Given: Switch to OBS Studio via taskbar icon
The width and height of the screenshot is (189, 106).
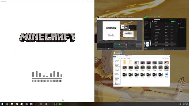Looking at the screenshot, I should pyautogui.click(x=56, y=104).
